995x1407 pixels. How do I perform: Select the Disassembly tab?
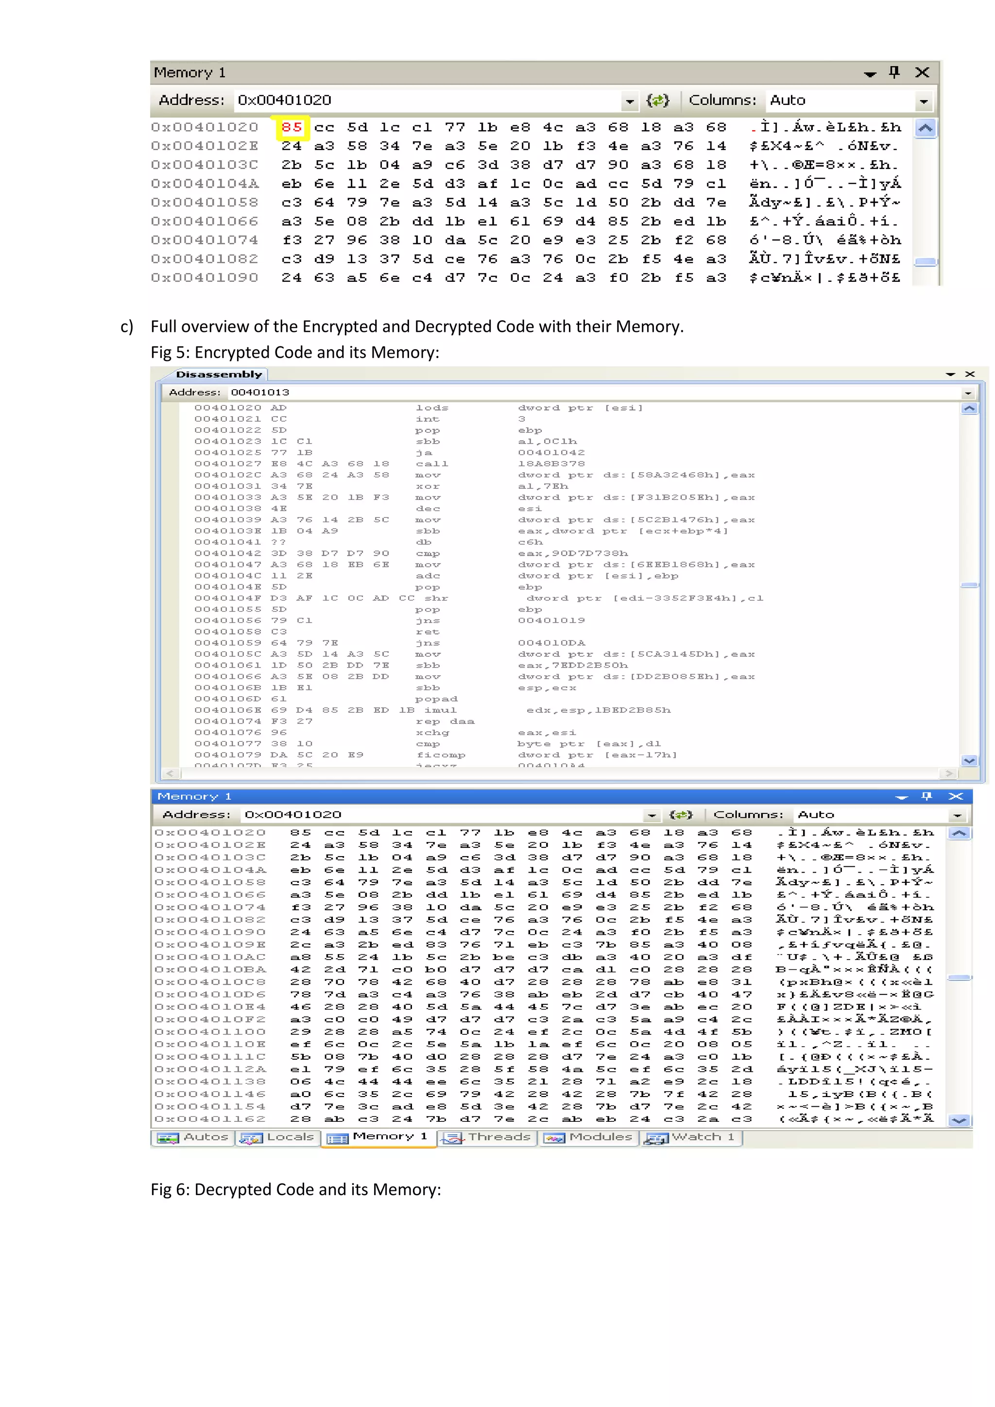(x=219, y=375)
